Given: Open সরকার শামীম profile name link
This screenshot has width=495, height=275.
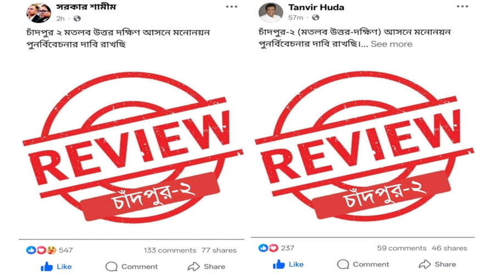Looking at the screenshot, I should pos(86,7).
